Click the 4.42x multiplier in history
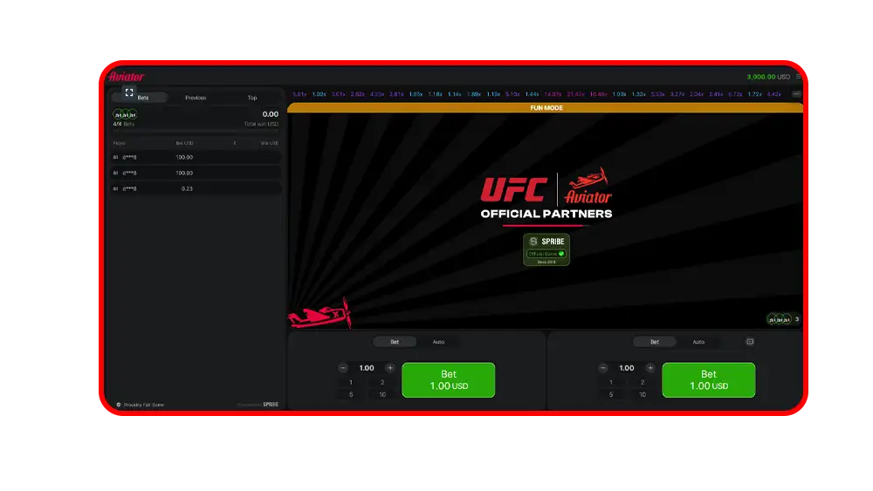The width and height of the screenshot is (873, 491). pos(773,94)
